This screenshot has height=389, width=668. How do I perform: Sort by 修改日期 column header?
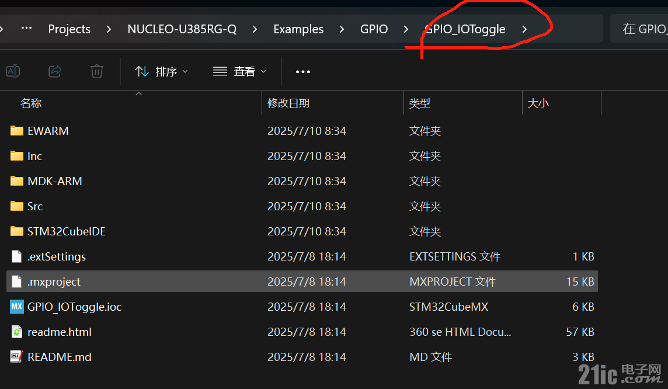(288, 103)
